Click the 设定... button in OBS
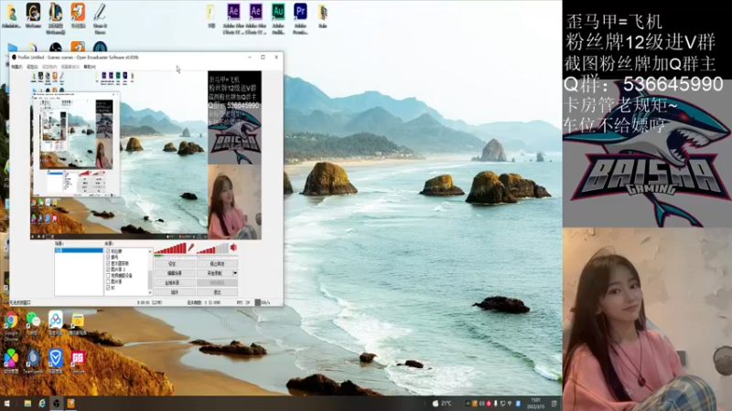 [175, 264]
